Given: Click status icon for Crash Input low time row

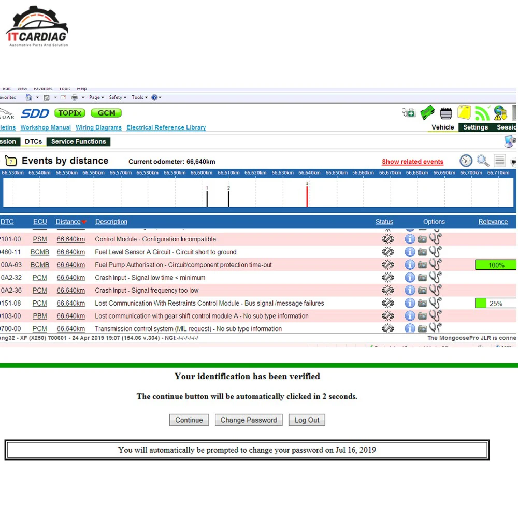Looking at the screenshot, I should pos(388,278).
